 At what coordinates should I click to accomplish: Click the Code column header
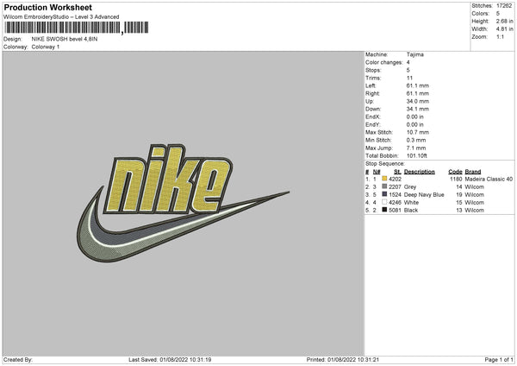(x=455, y=172)
